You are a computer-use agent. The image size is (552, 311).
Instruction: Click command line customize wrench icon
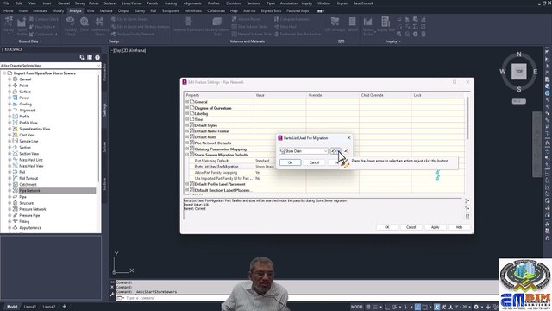pyautogui.click(x=112, y=295)
